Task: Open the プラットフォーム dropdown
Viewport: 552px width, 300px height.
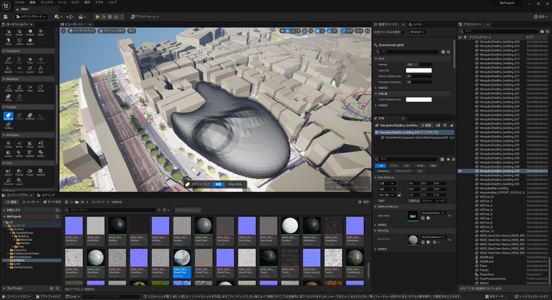Action: coord(145,17)
